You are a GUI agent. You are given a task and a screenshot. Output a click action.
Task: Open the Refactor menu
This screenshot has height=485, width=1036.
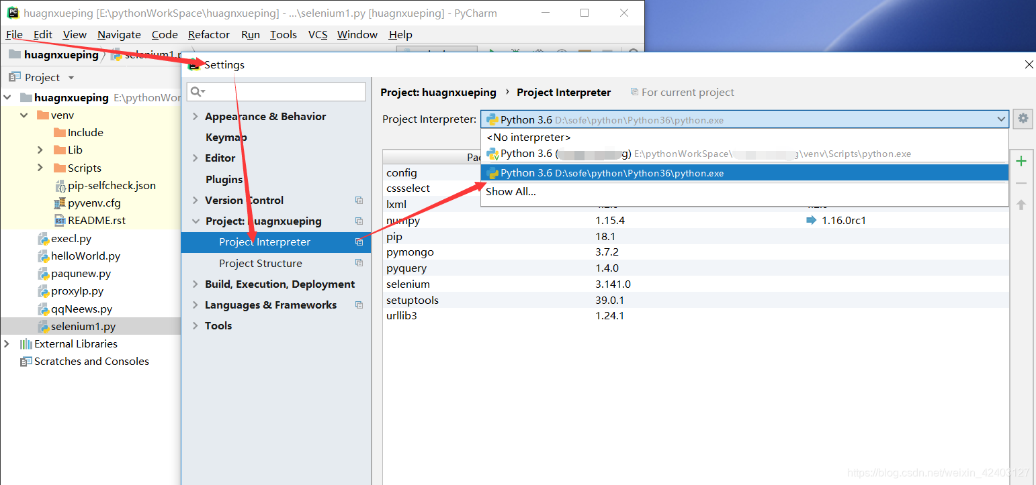[209, 34]
